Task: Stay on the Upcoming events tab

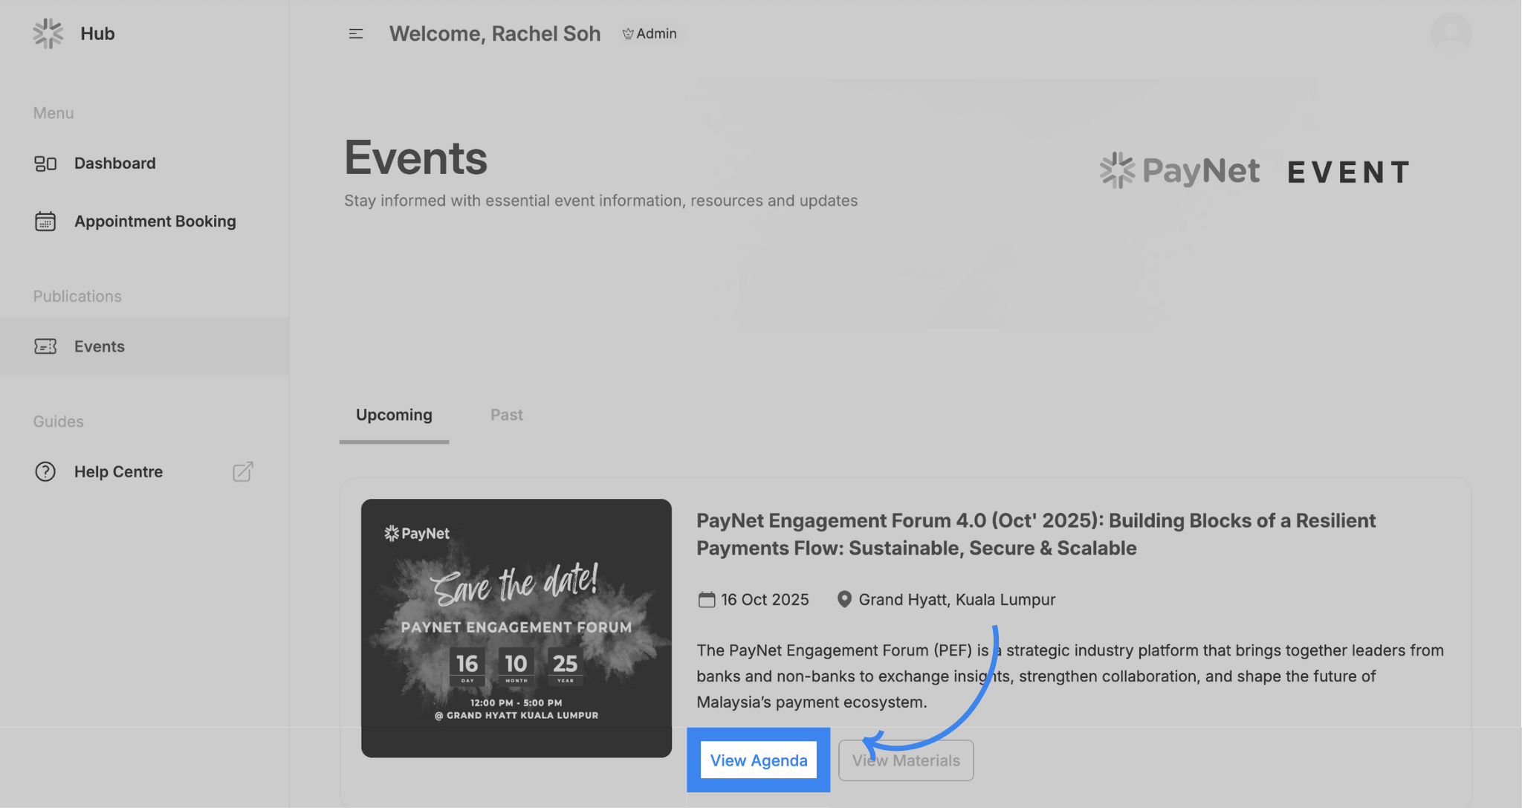Action: (394, 415)
